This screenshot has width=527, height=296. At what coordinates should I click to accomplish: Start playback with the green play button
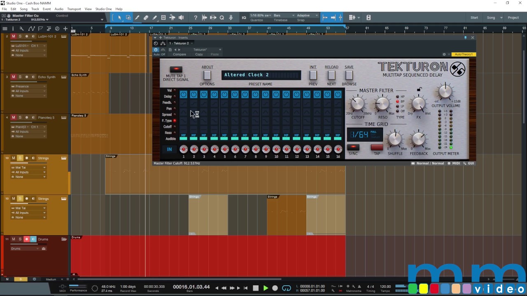pos(266,288)
